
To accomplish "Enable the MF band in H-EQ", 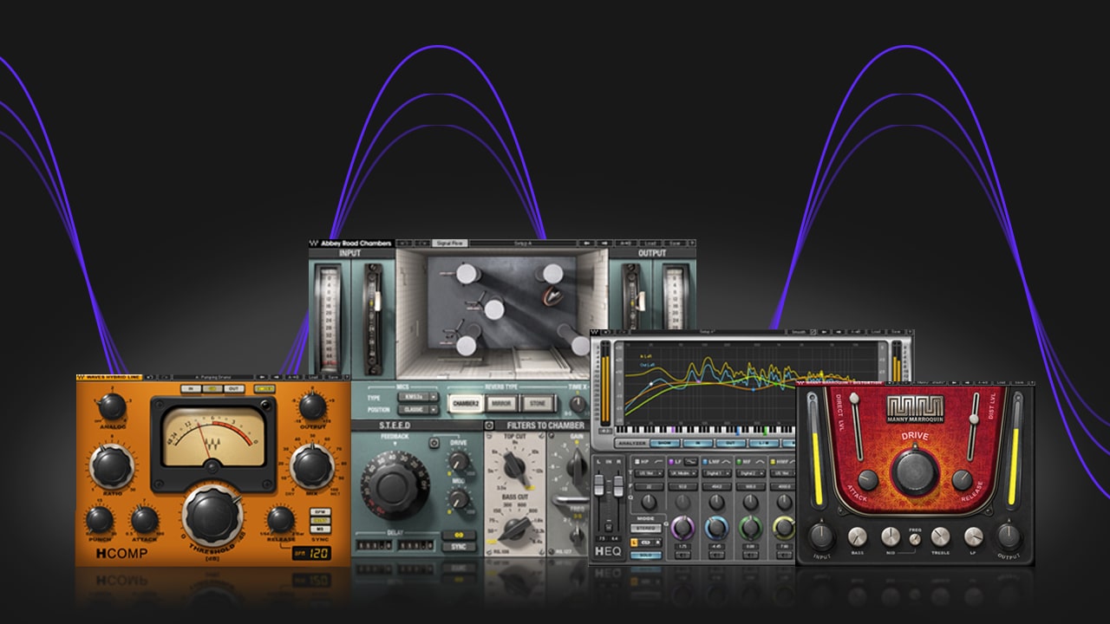I will coord(739,461).
